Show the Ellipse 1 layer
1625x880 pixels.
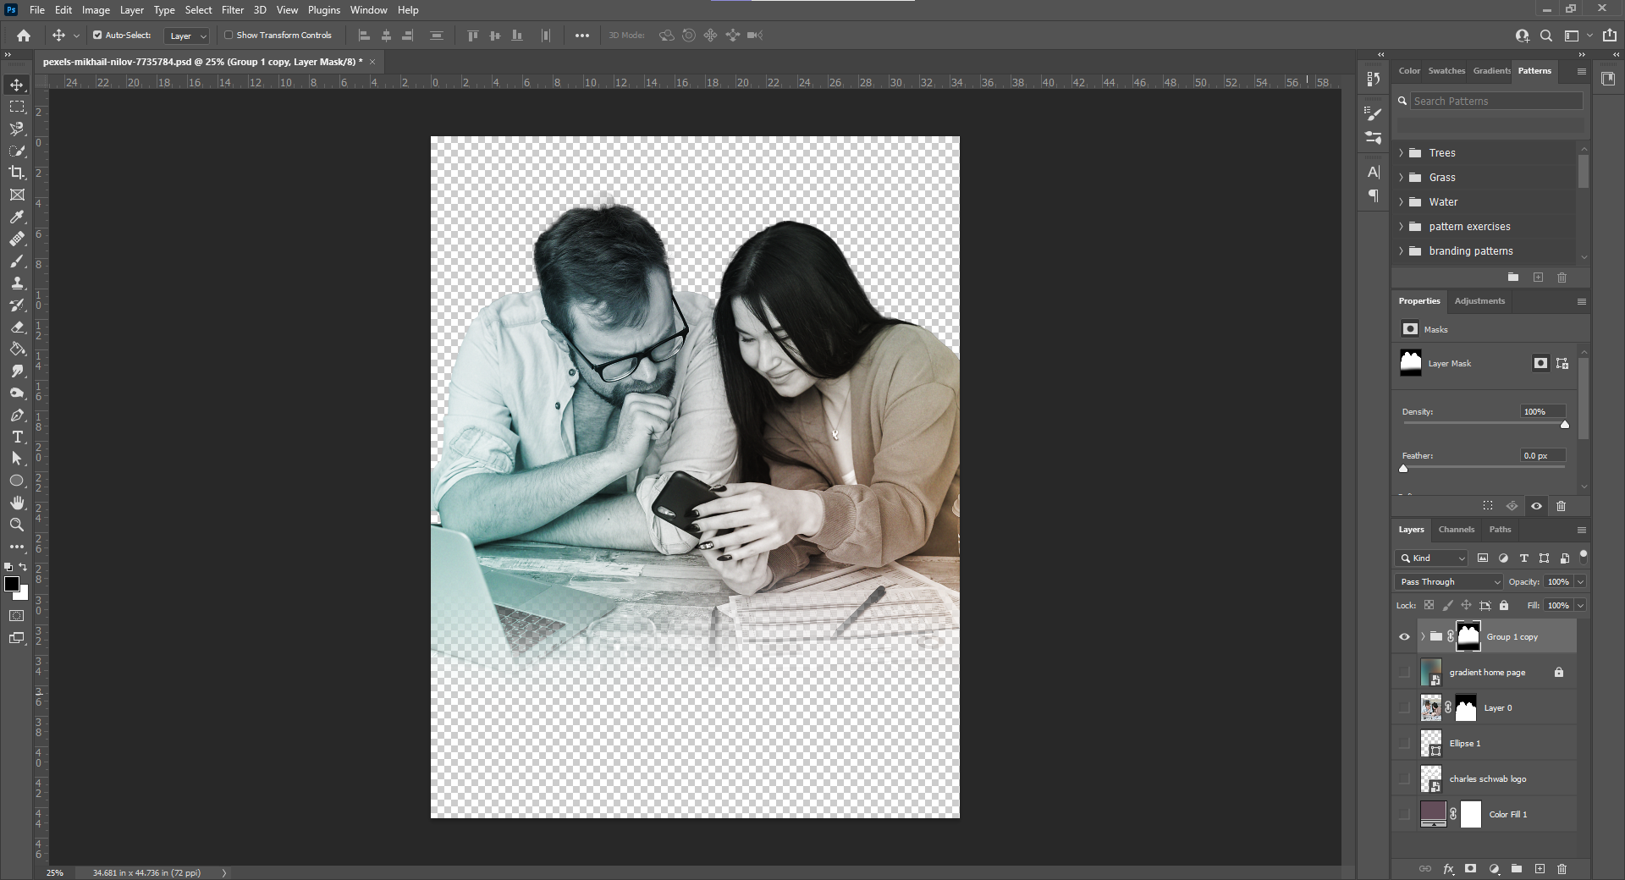click(1405, 744)
